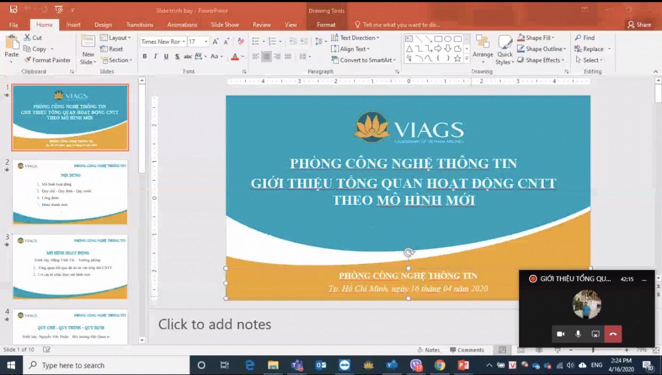This screenshot has height=375, width=662.
Task: Open Comments from the status bar
Action: click(466, 350)
